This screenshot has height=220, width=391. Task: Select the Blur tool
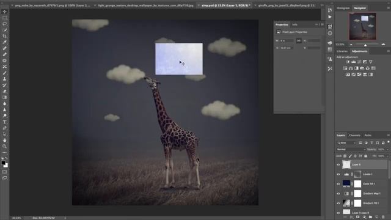(4, 103)
